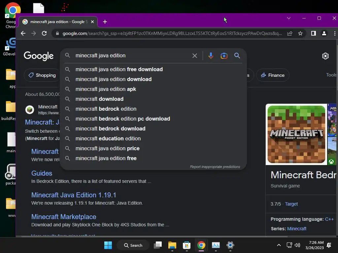Image resolution: width=338 pixels, height=253 pixels.
Task: Click the taskbar Search box
Action: [133, 245]
